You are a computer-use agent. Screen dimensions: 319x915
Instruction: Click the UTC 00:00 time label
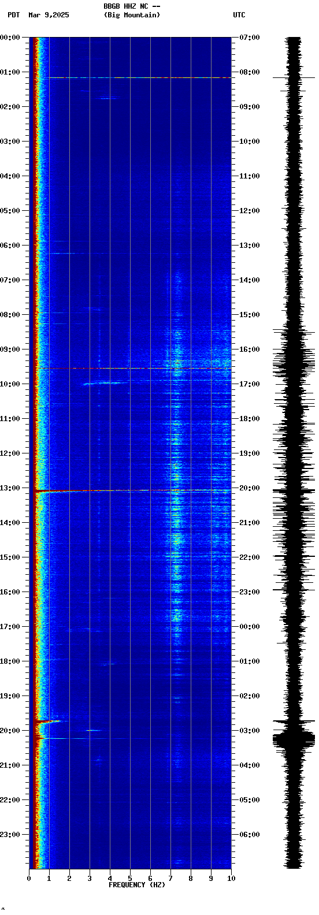tap(250, 627)
